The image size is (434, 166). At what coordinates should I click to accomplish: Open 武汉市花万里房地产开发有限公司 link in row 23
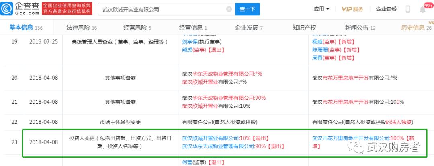point(351,138)
